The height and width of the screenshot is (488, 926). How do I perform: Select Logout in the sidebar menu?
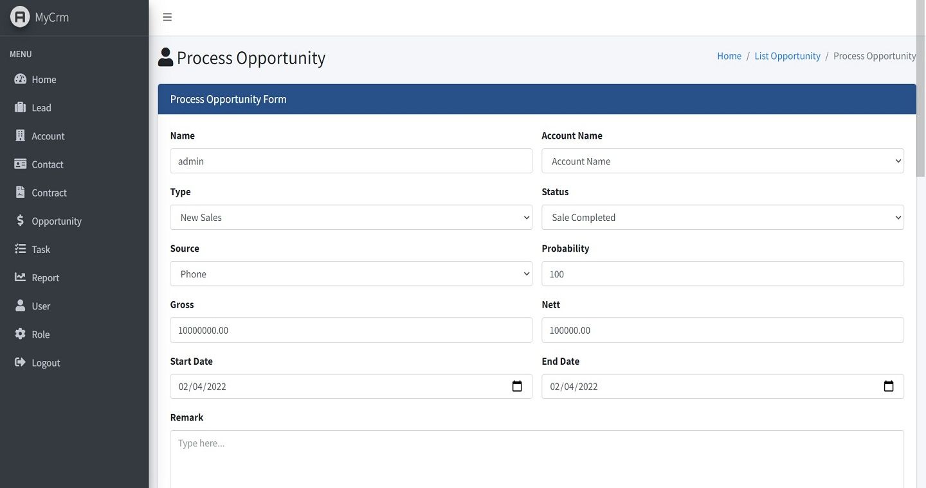(x=46, y=363)
